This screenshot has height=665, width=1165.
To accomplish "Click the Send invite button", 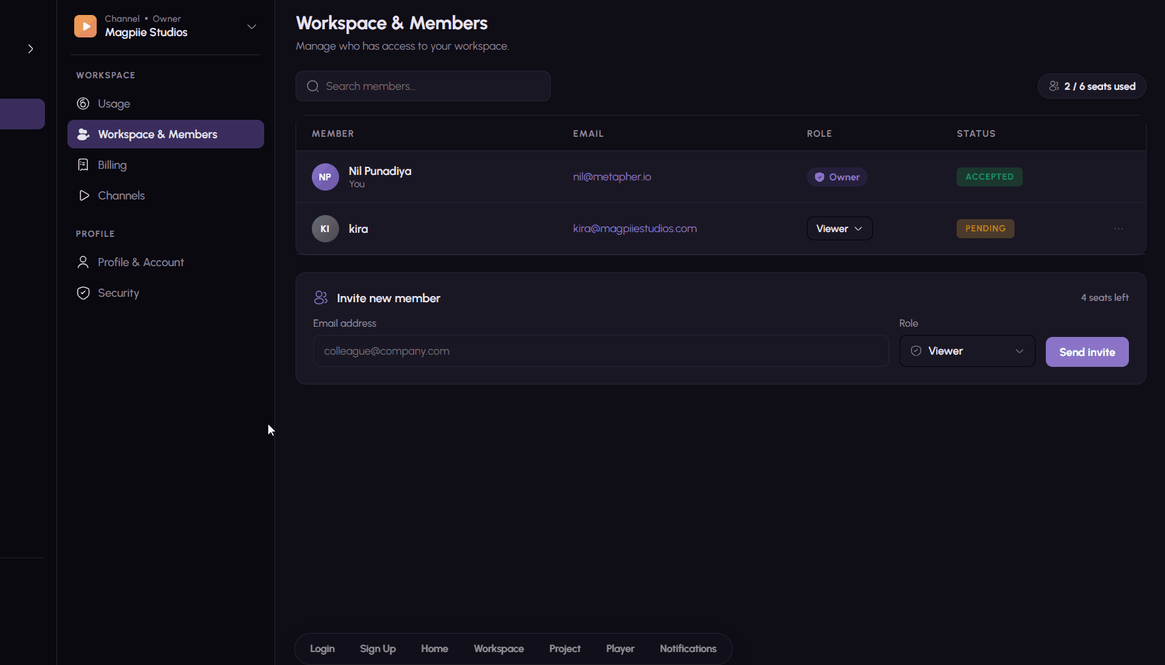I will coord(1087,352).
